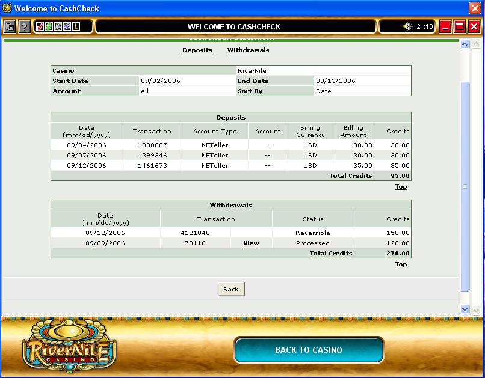Select deposit transaction 1399346
The height and width of the screenshot is (378, 485).
click(152, 155)
